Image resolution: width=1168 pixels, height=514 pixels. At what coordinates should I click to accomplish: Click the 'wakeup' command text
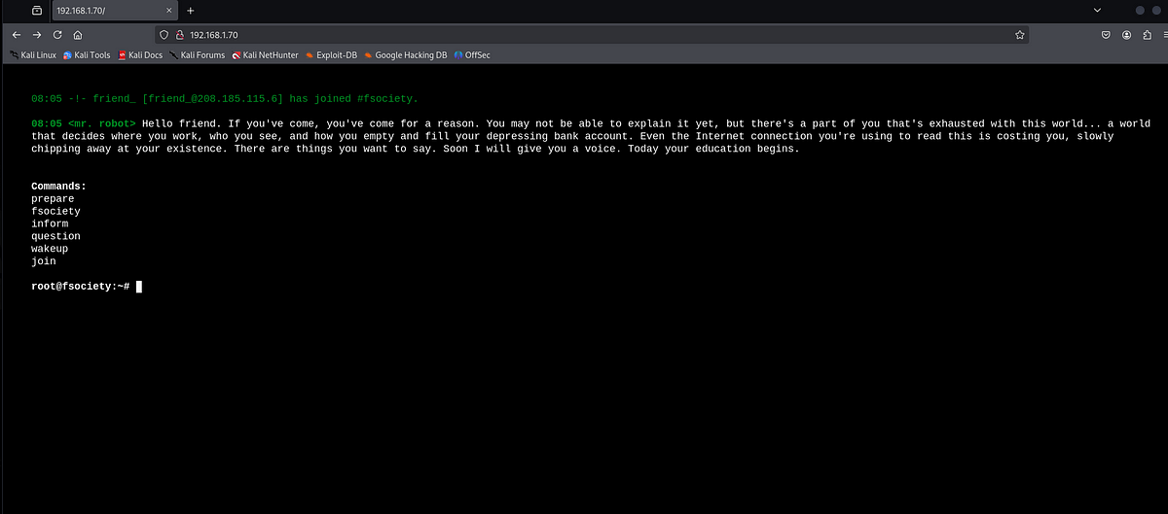coord(50,249)
